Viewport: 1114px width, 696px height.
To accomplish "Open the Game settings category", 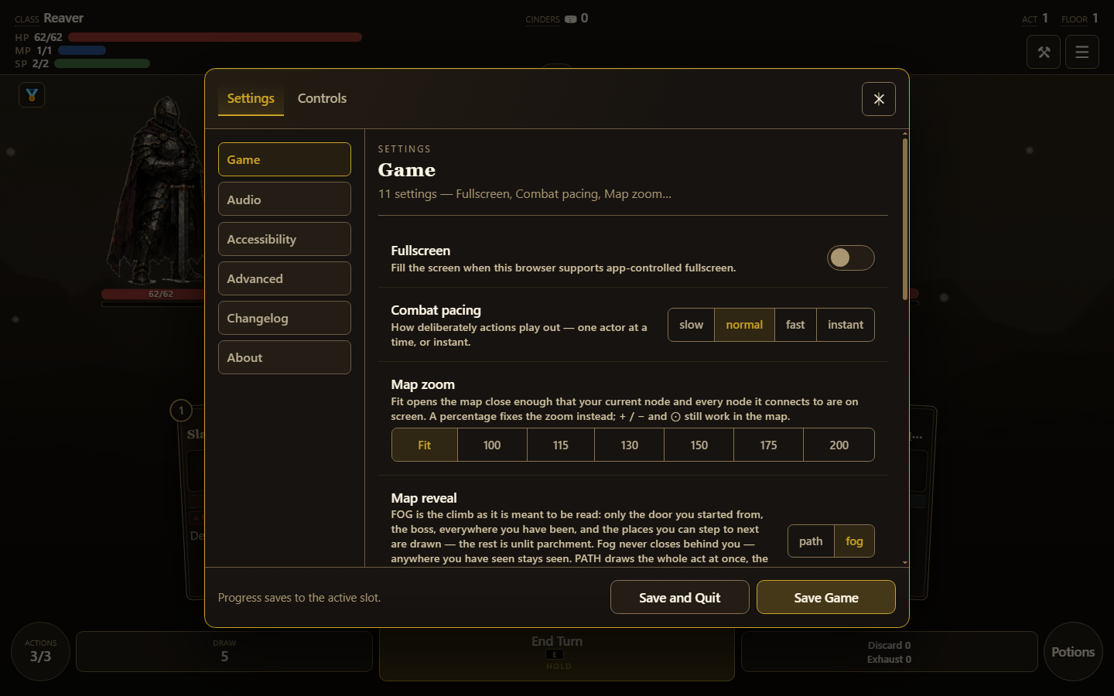I will click(285, 159).
